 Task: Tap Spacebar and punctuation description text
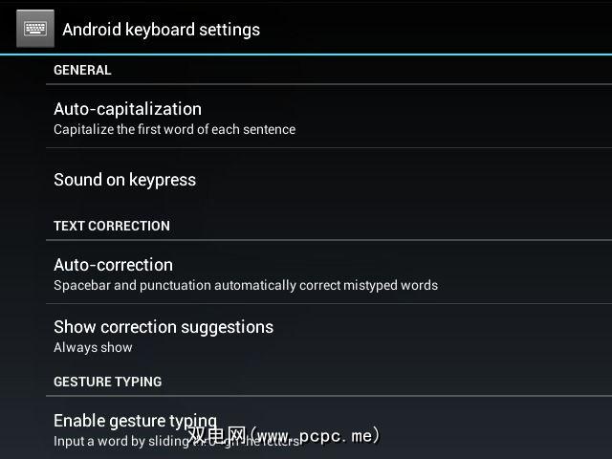click(x=246, y=285)
